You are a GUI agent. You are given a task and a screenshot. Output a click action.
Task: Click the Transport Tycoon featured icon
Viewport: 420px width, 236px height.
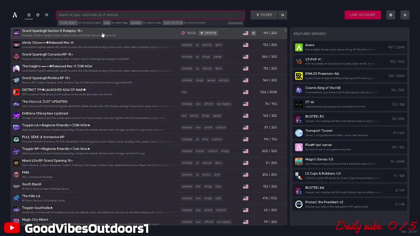coord(299,133)
